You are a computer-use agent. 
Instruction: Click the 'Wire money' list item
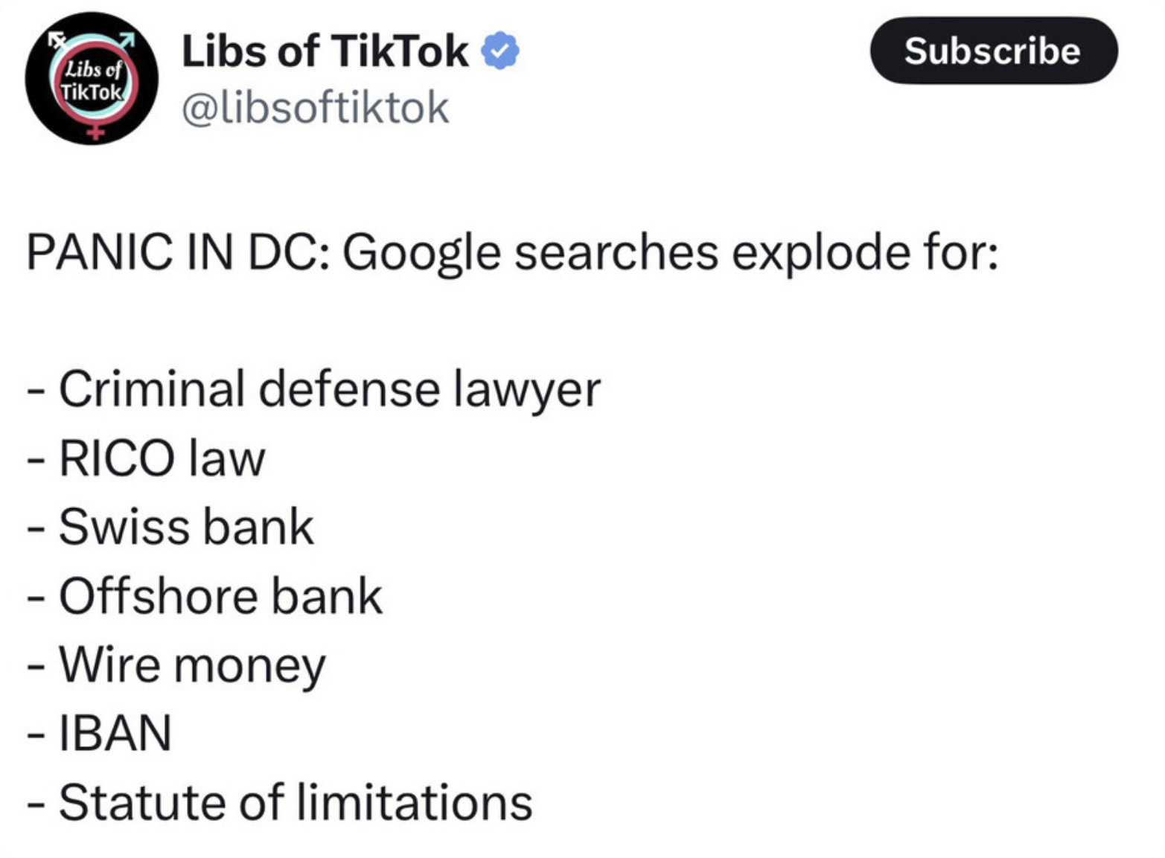pos(191,665)
